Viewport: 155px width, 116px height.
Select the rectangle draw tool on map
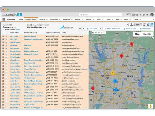pyautogui.click(x=102, y=33)
